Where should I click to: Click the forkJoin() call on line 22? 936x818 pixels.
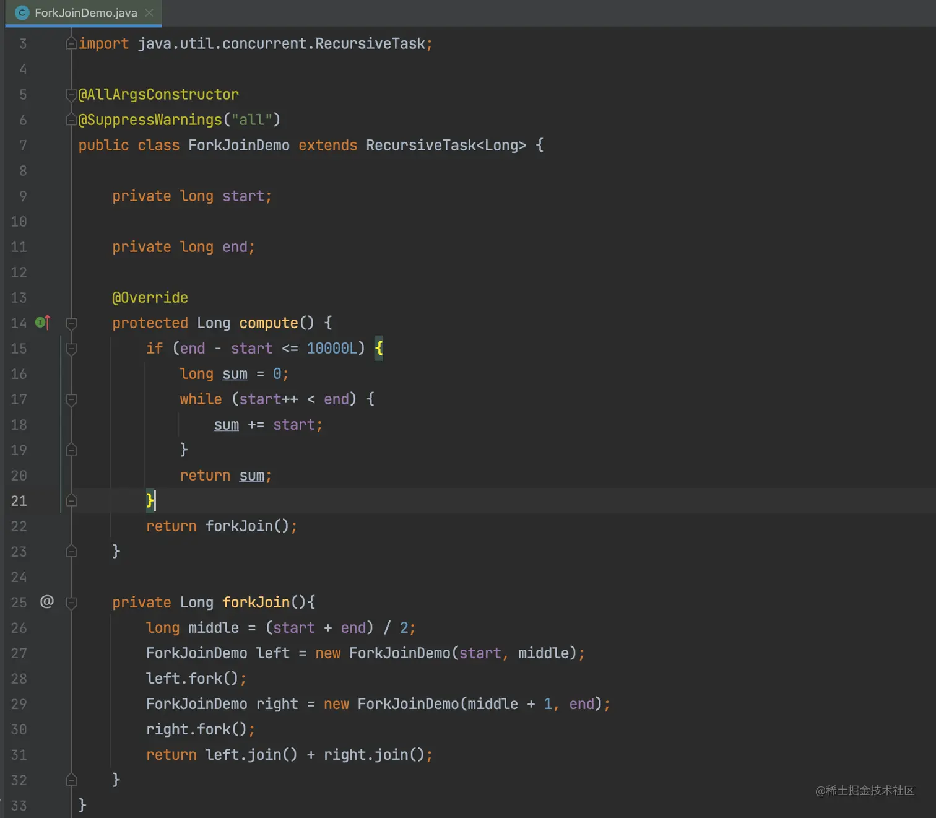click(x=247, y=526)
